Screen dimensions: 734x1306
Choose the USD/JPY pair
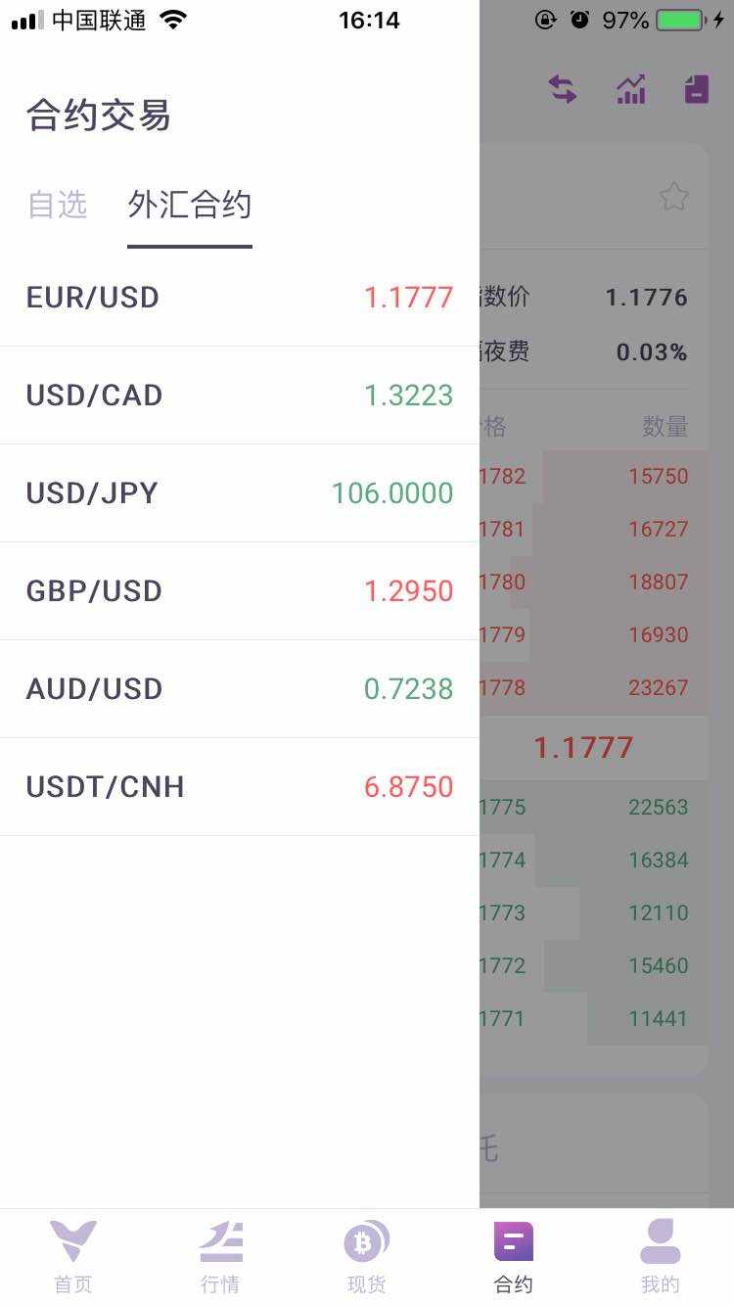[x=239, y=493]
